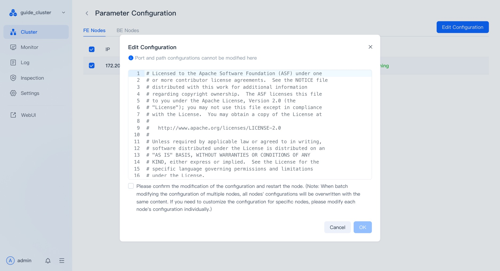Check the confirm modification and restart checkbox
This screenshot has width=500, height=271.
131,186
